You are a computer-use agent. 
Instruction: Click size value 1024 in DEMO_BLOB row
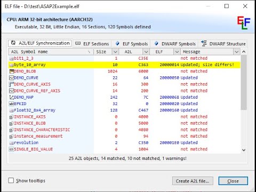[x=113, y=71]
